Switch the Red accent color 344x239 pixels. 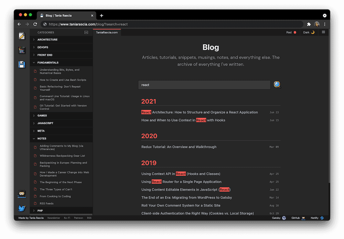click(x=291, y=32)
